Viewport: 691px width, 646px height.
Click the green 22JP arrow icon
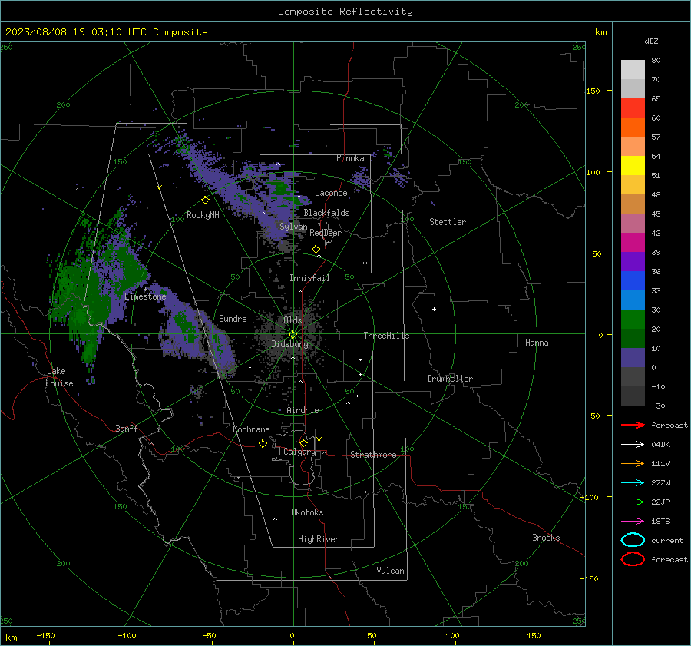point(633,502)
